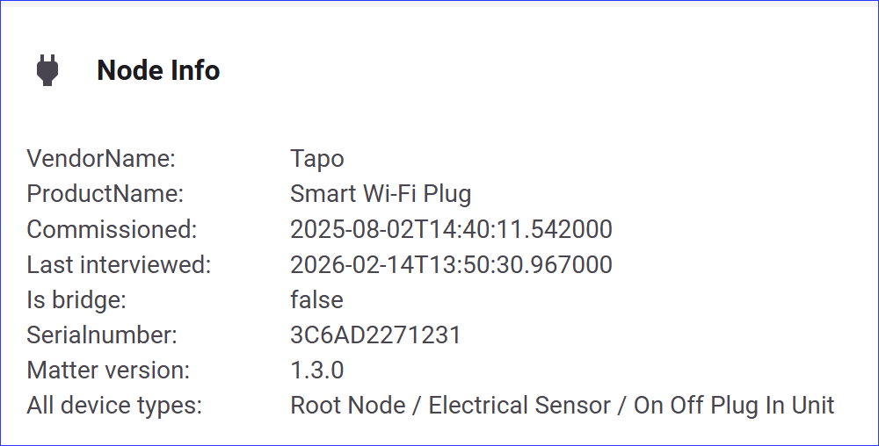Select the Serialnumber label
The image size is (879, 446).
coord(102,335)
